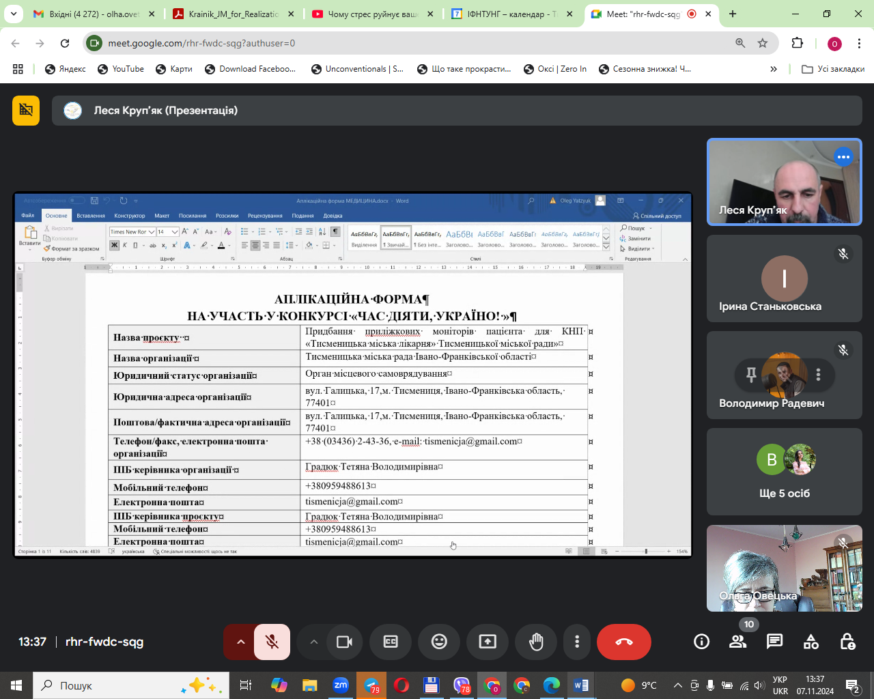Image resolution: width=874 pixels, height=699 pixels.
Task: Switch to the Krainik_JM_for_Realization PDF tab
Action: pos(234,14)
